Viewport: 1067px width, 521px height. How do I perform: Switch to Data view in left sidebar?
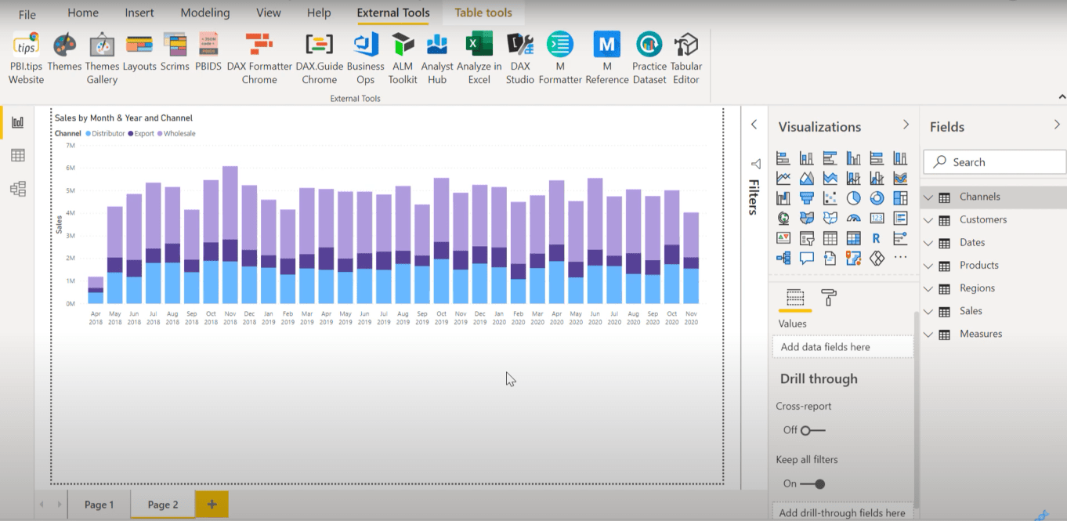pos(17,155)
